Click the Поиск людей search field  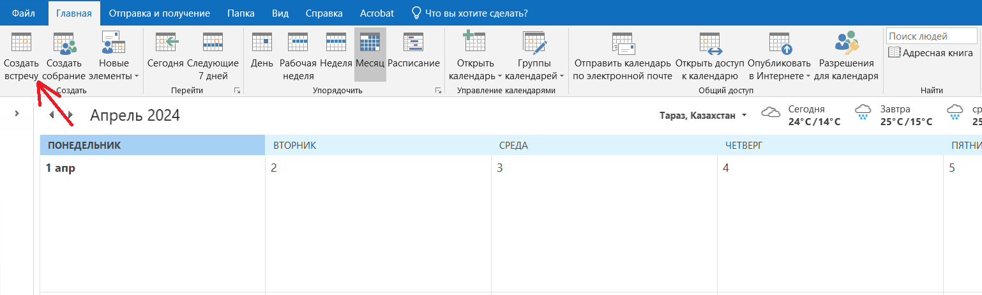pos(930,36)
